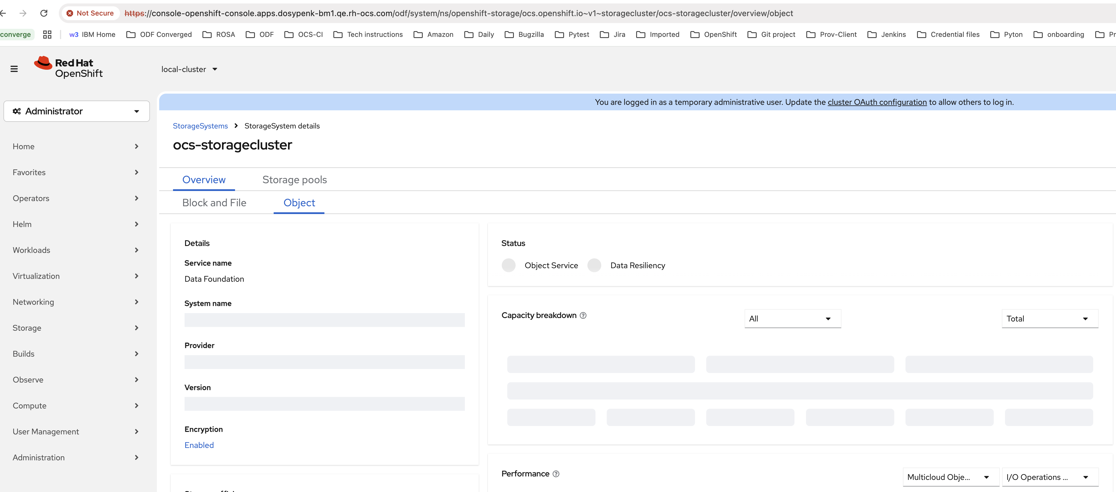Viewport: 1116px width, 492px height.
Task: Open the All capacity filter dropdown
Action: [792, 319]
